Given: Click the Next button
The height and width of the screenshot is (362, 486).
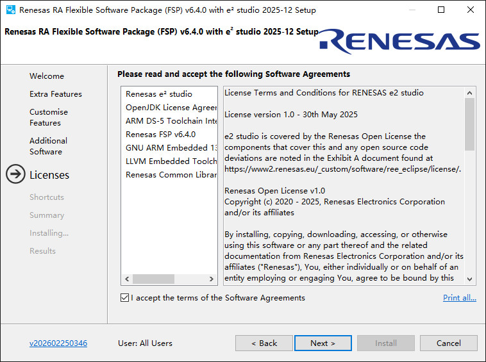Looking at the screenshot, I should pyautogui.click(x=323, y=343).
